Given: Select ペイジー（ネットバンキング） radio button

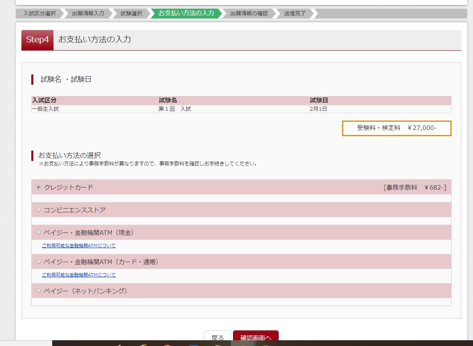Looking at the screenshot, I should (x=38, y=291).
